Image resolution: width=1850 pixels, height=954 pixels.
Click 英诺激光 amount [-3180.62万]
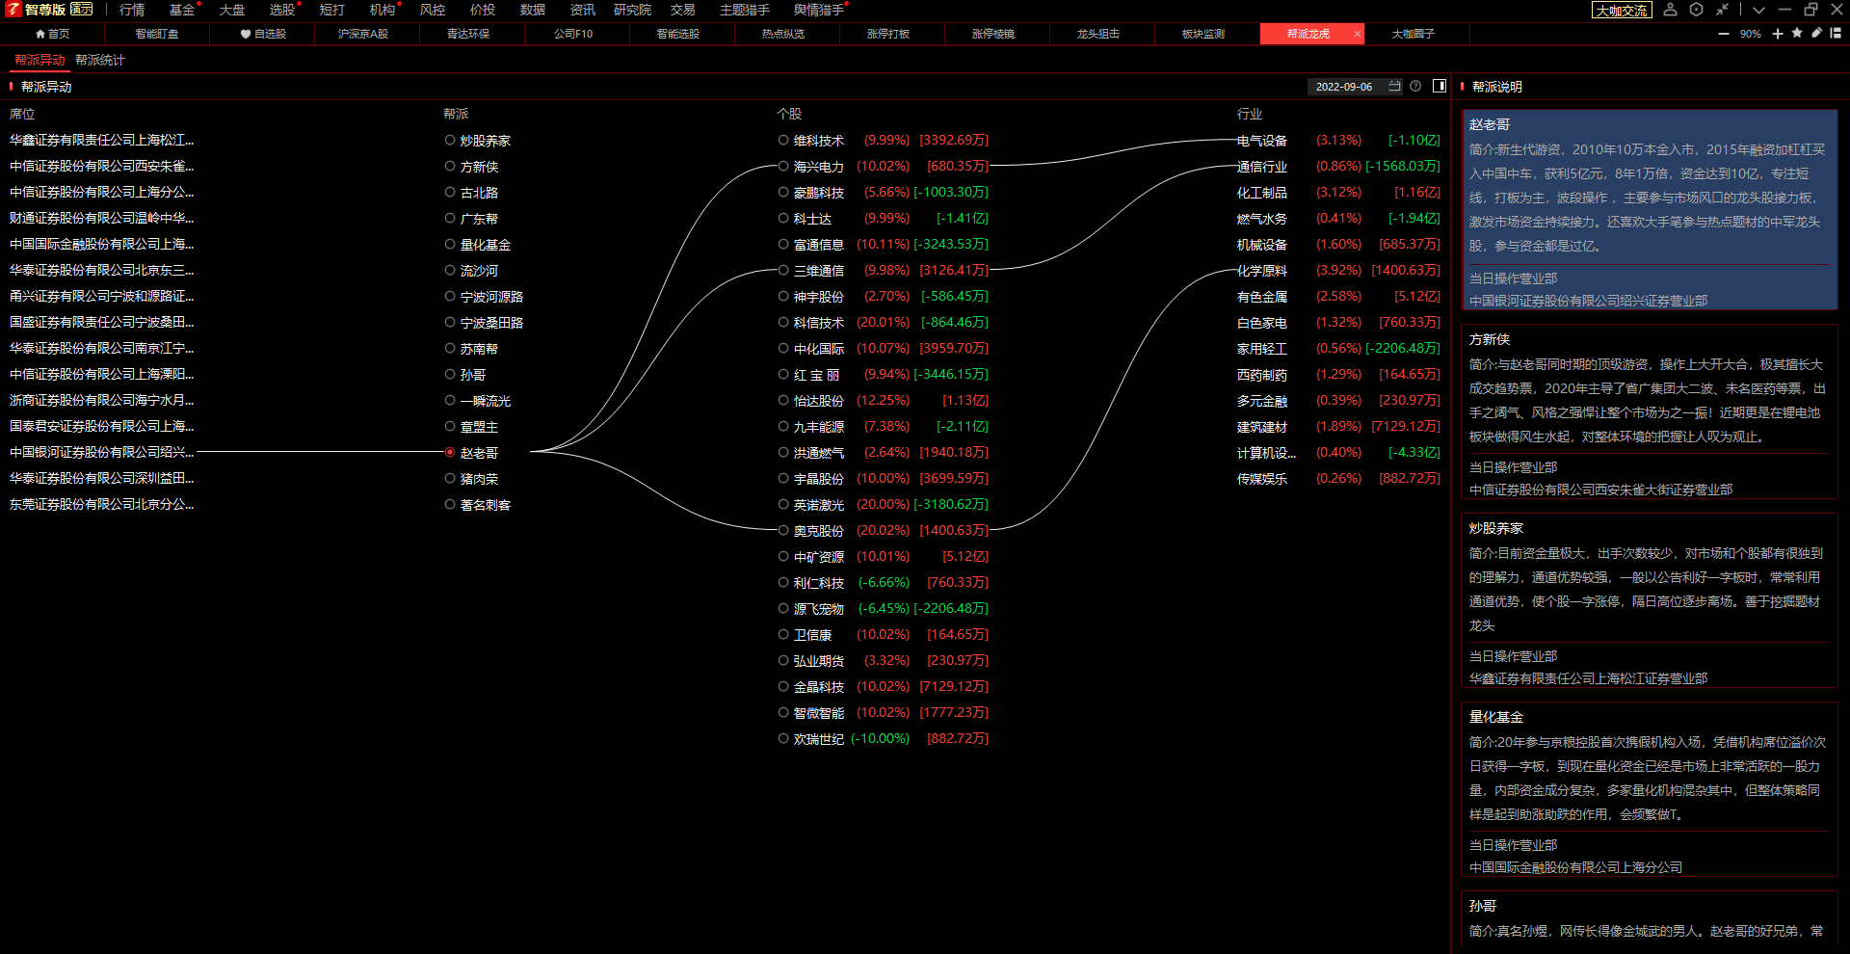click(x=951, y=505)
